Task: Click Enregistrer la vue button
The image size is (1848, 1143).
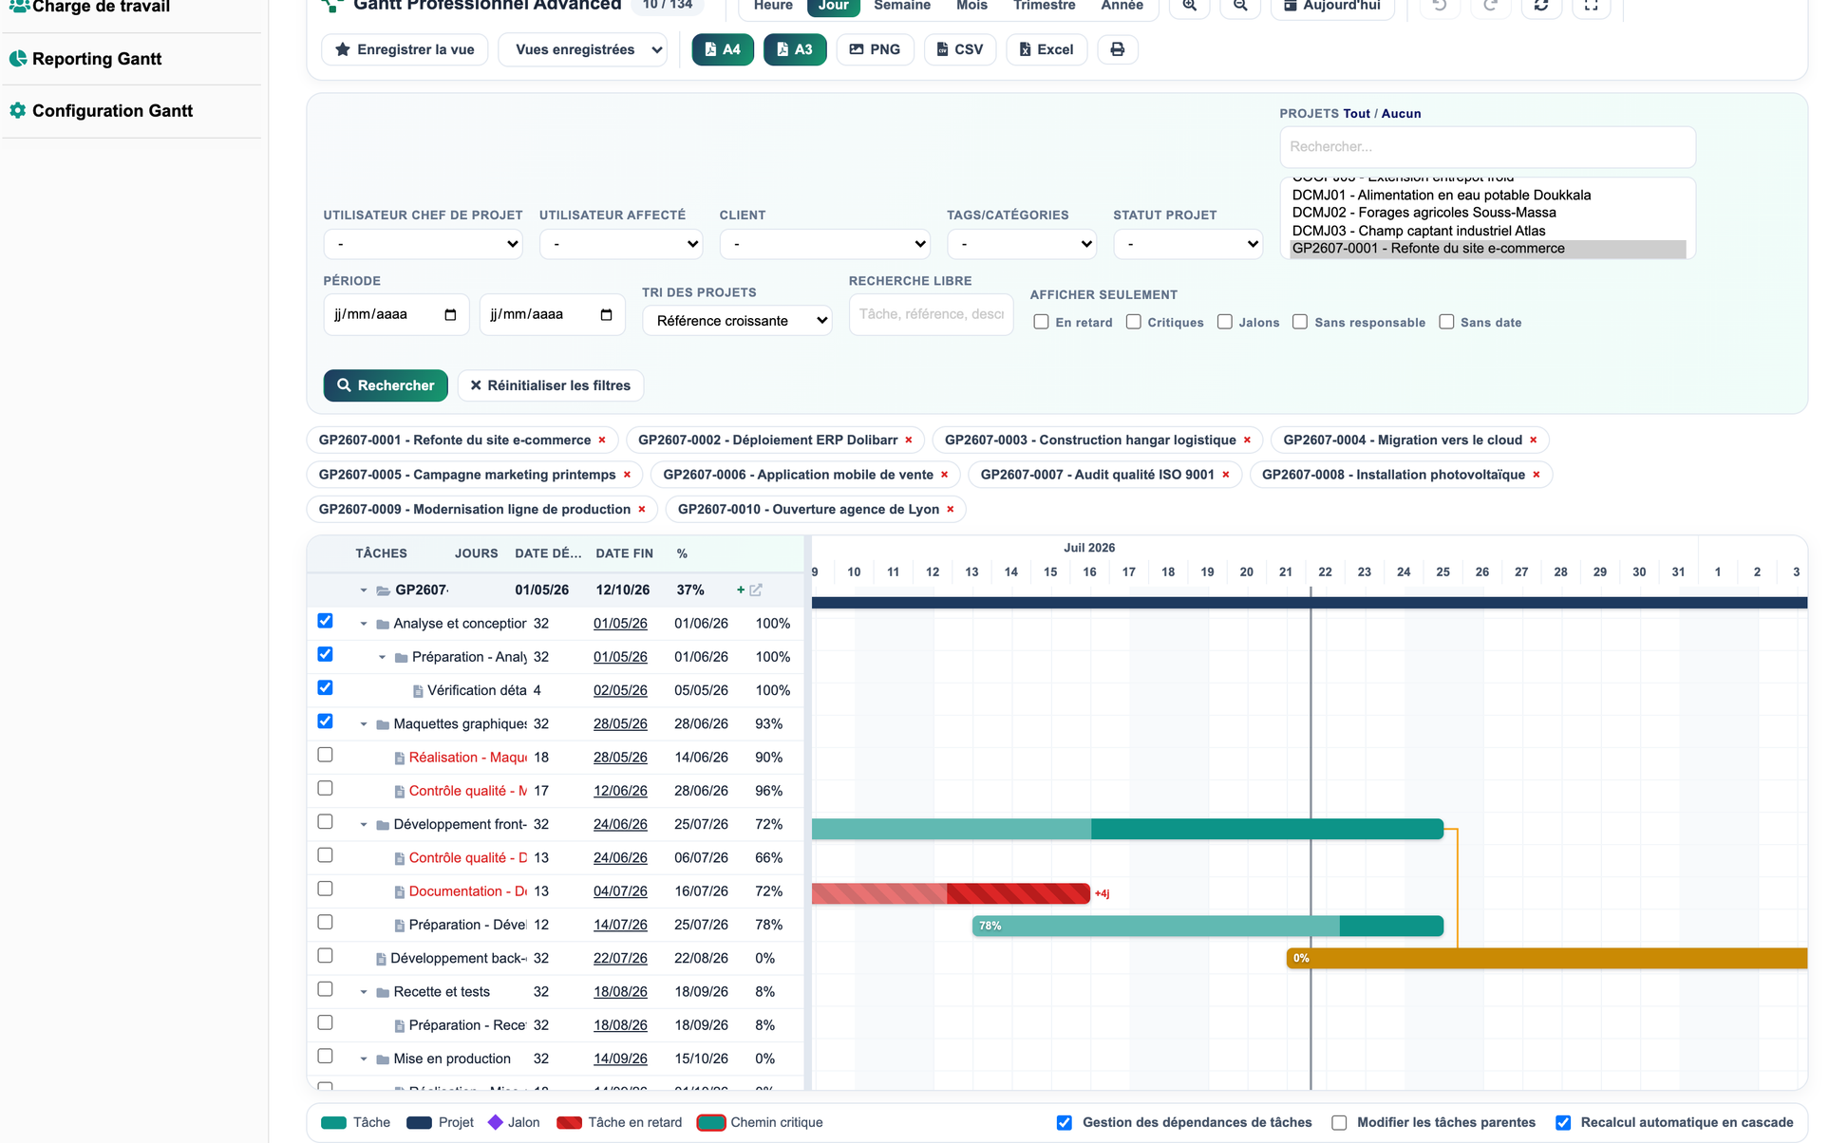Action: point(405,49)
